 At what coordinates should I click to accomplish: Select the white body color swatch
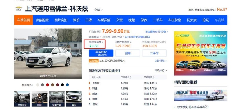[x=37, y=85]
